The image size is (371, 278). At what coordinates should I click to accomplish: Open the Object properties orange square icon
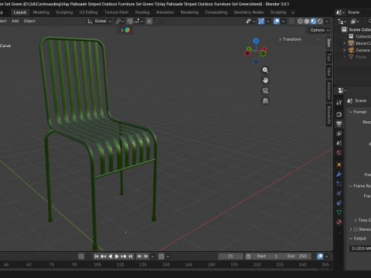[339, 164]
